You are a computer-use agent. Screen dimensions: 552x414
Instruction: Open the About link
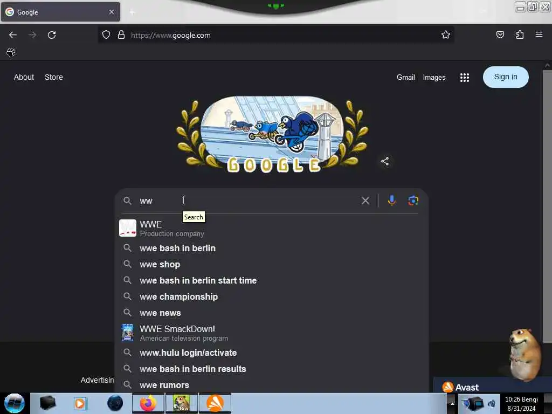[24, 77]
